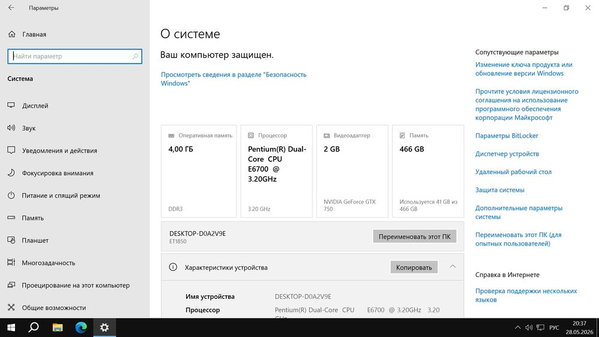
Task: Click the Уведомления message icon
Action: [11, 150]
